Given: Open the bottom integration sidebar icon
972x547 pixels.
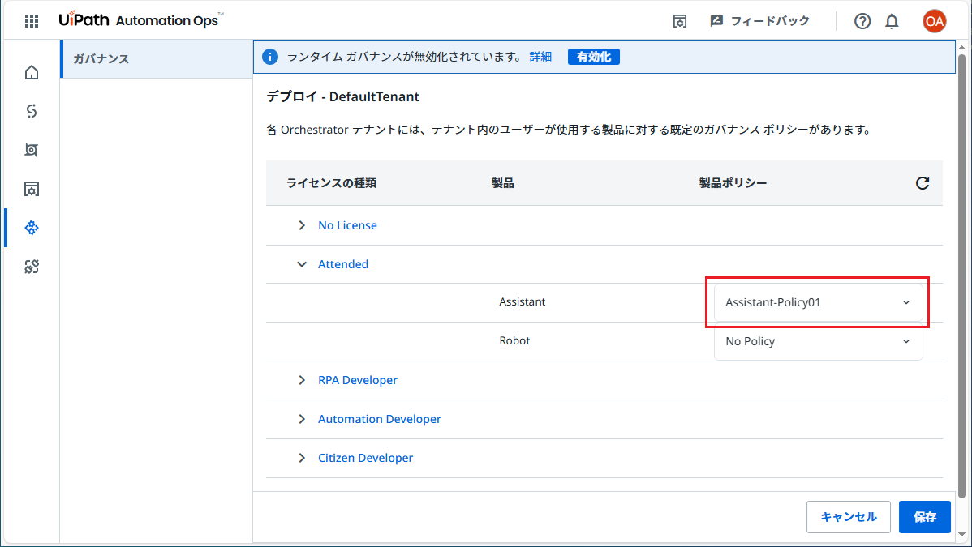Looking at the screenshot, I should pos(32,267).
